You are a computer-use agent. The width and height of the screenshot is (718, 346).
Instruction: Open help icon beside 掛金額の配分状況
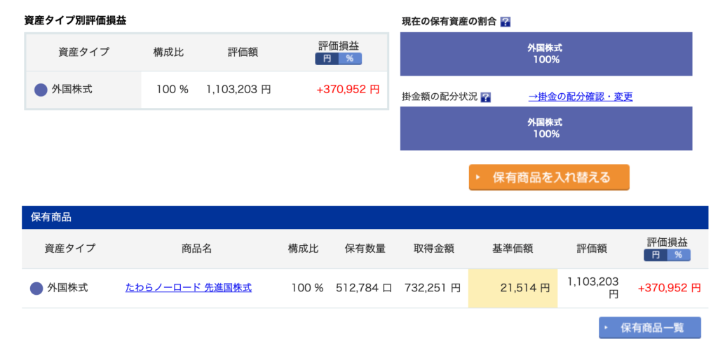[486, 97]
